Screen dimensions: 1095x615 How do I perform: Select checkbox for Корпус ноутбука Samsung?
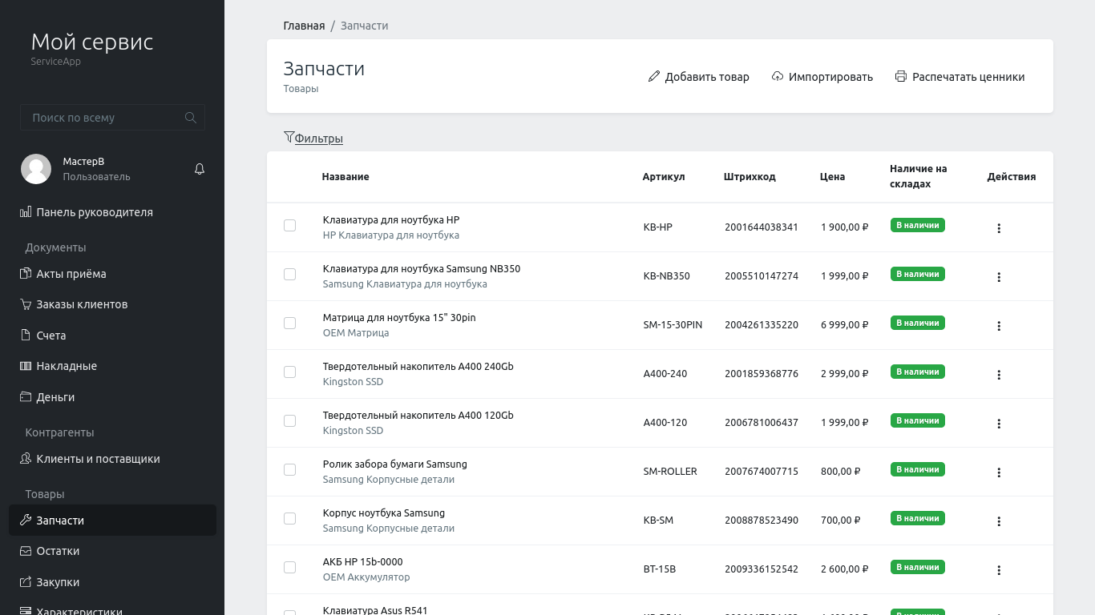point(290,519)
